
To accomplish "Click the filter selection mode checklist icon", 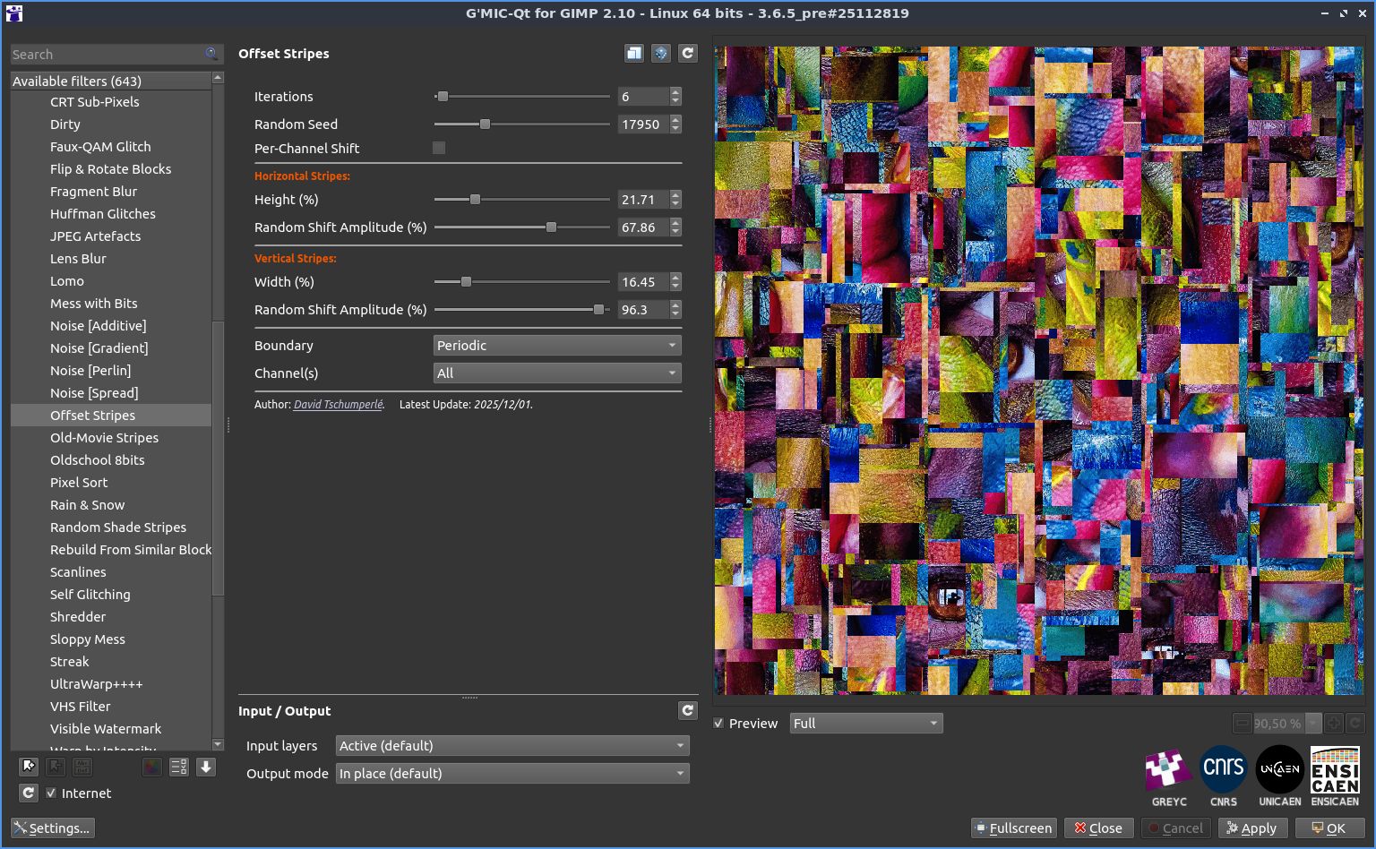I will (178, 767).
